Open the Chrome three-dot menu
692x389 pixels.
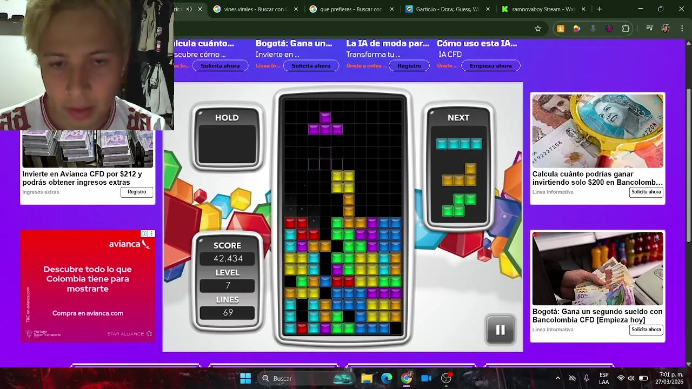pos(681,29)
